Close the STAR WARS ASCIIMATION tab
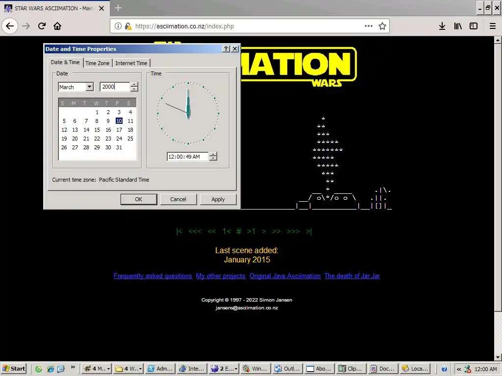 click(101, 8)
